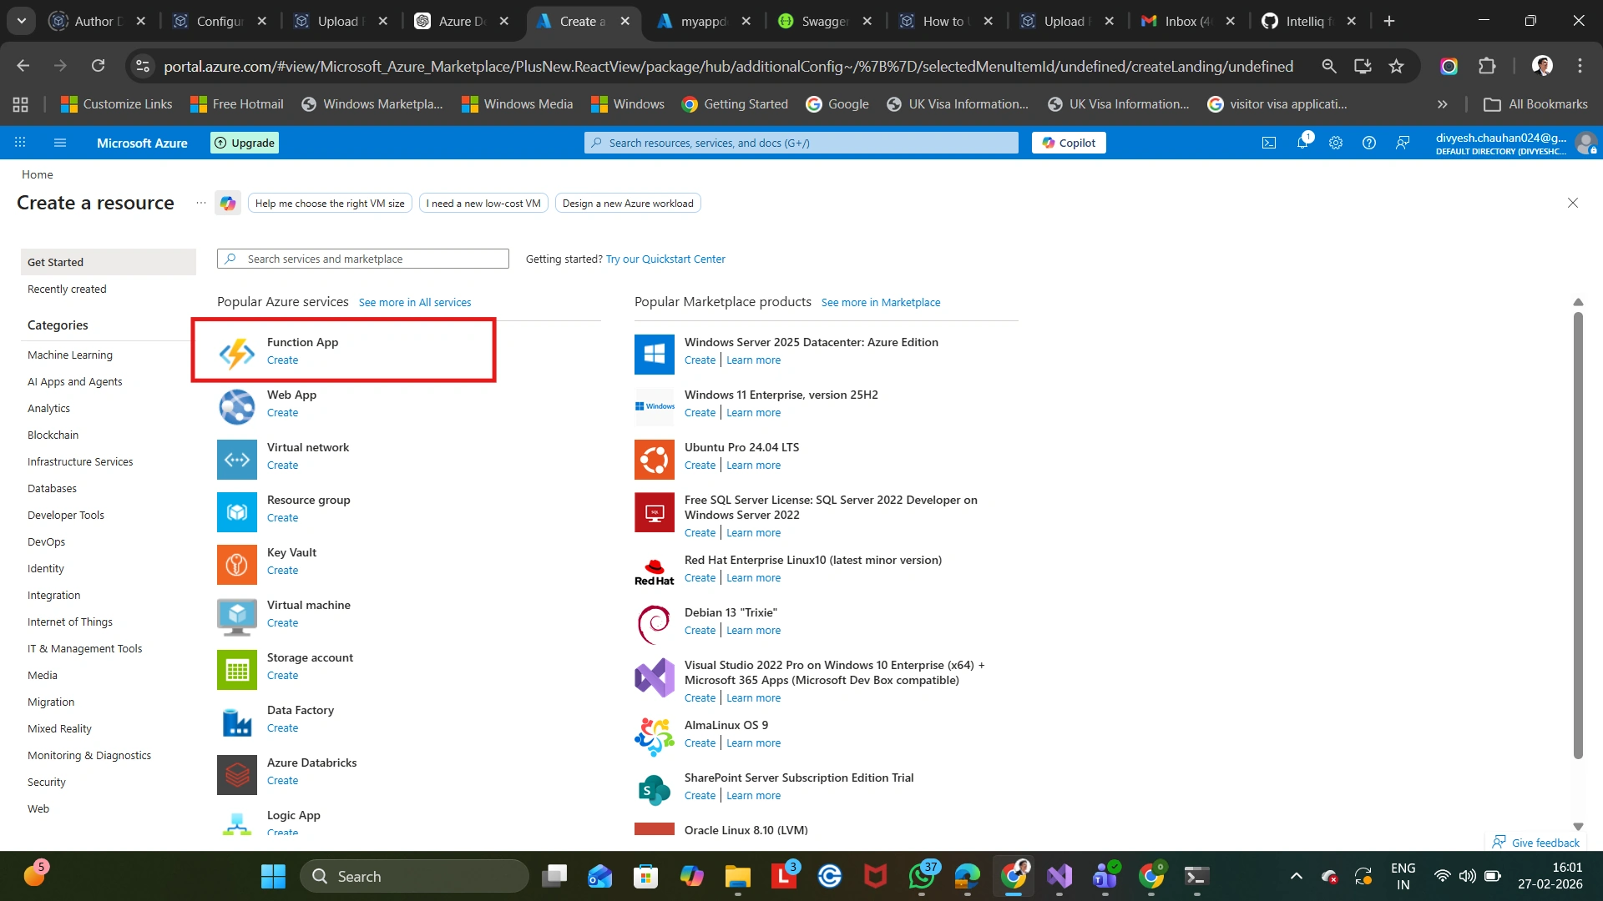Click Learn more for Ubuntu Pro 24.04 LTS
The width and height of the screenshot is (1603, 901).
click(x=753, y=466)
